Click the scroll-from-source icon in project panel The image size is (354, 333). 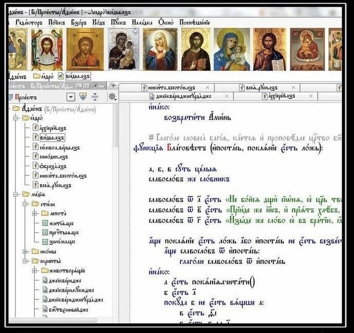(83, 97)
